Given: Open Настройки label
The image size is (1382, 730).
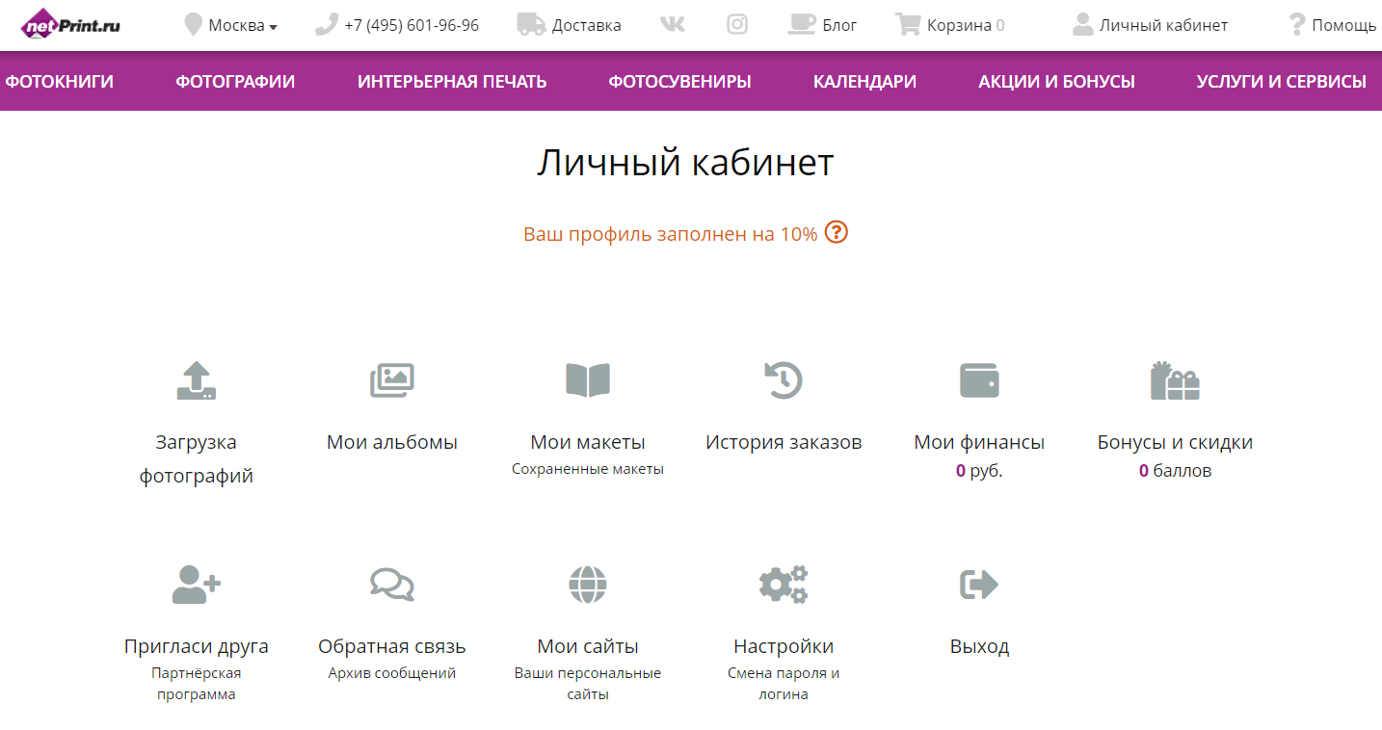Looking at the screenshot, I should 784,646.
